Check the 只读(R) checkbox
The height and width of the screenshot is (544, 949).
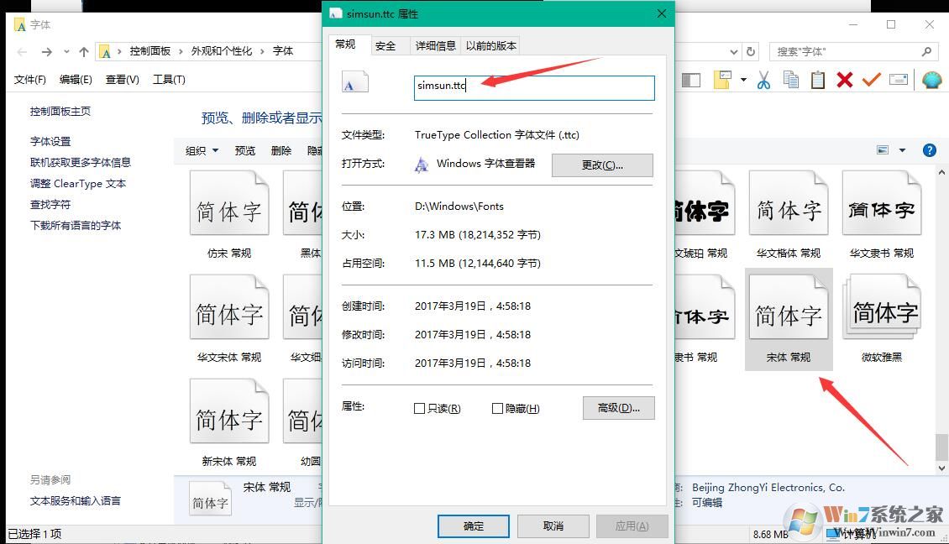pos(418,407)
